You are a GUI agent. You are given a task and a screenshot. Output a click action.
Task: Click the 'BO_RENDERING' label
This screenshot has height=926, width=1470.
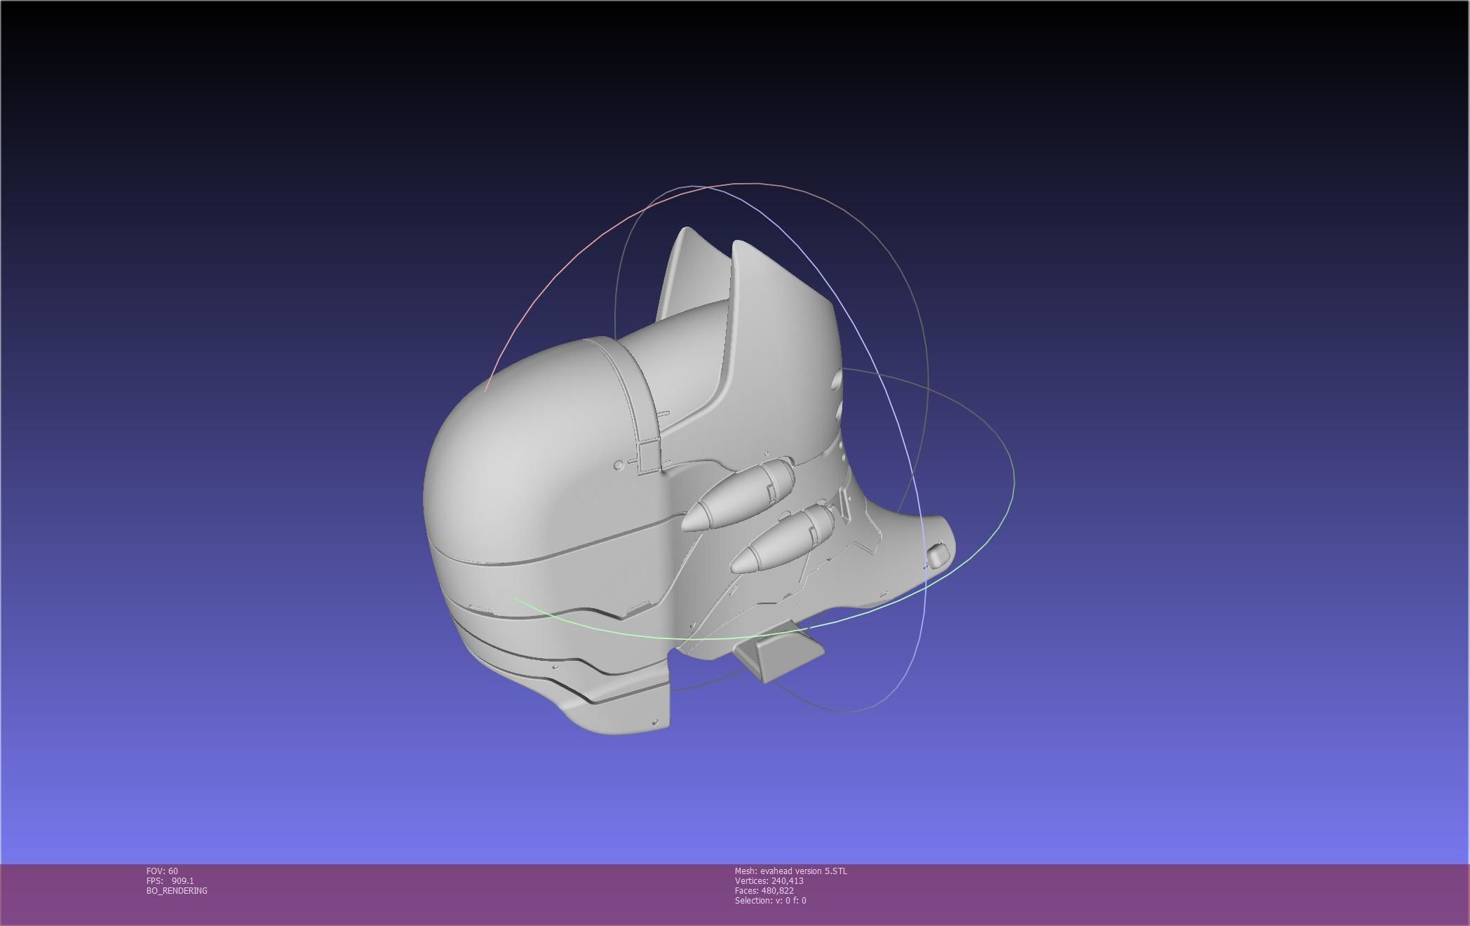(x=177, y=891)
